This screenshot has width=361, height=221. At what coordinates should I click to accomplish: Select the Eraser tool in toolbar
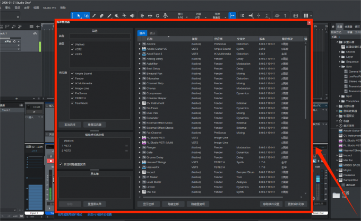(101, 15)
